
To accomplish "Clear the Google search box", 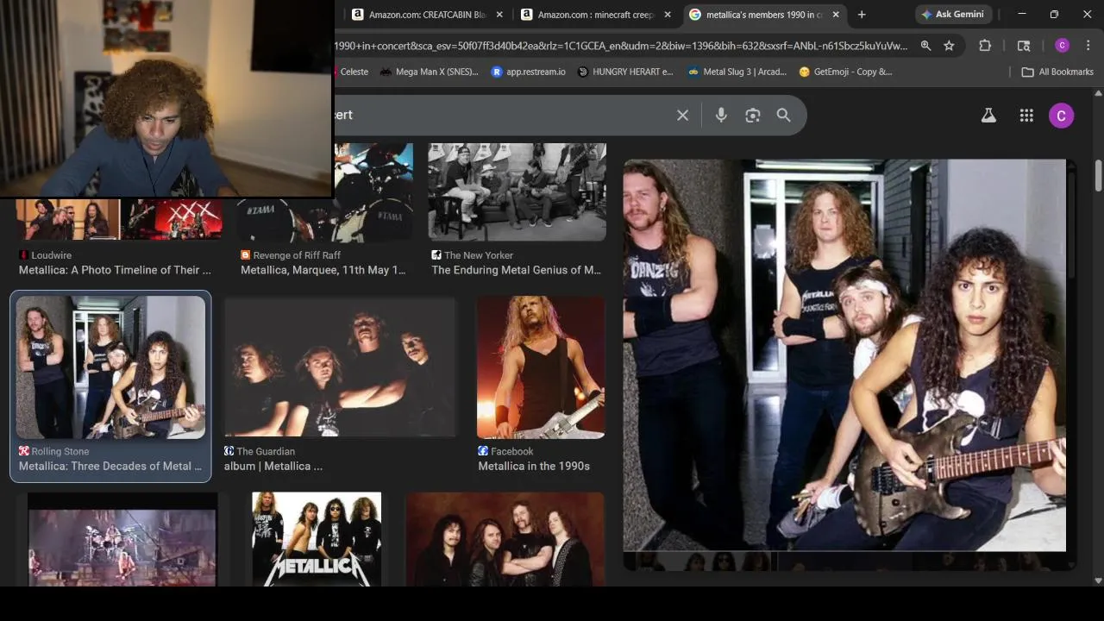I will tap(682, 115).
